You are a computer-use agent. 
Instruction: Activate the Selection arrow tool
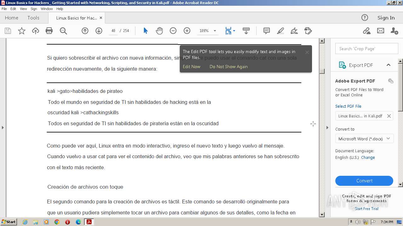point(145,31)
